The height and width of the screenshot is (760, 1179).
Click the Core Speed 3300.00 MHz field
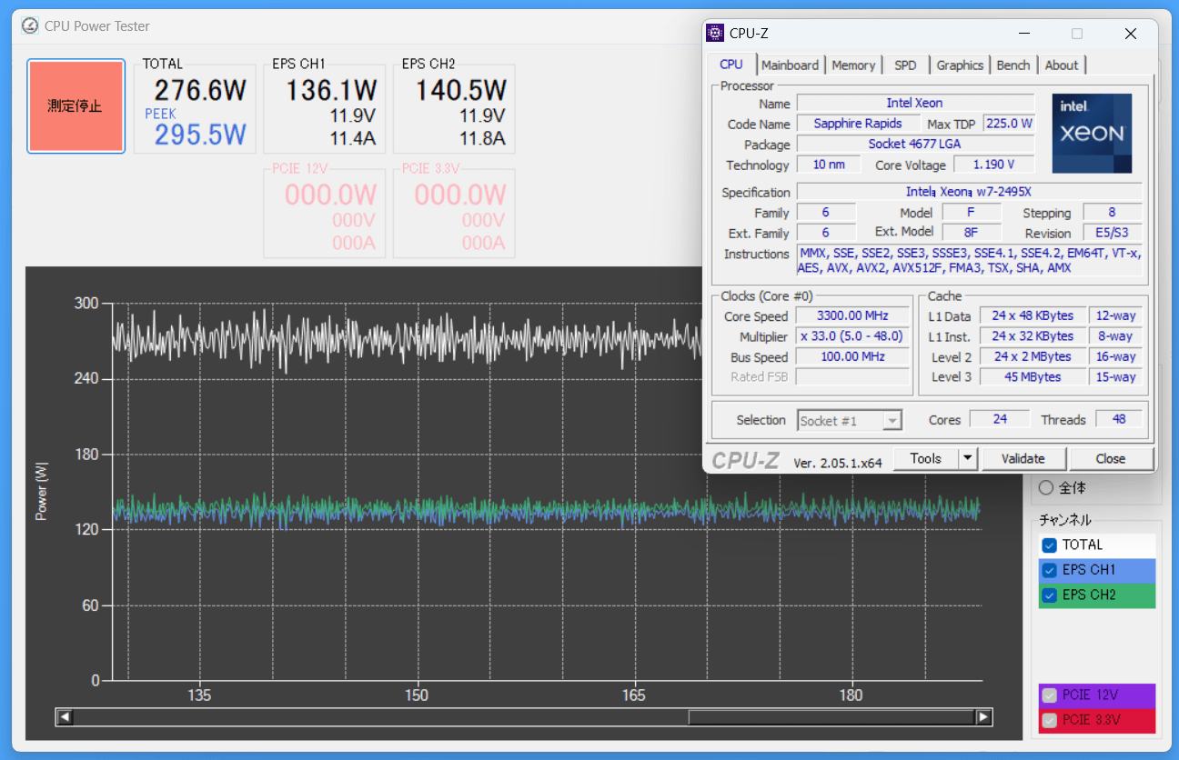(x=852, y=316)
